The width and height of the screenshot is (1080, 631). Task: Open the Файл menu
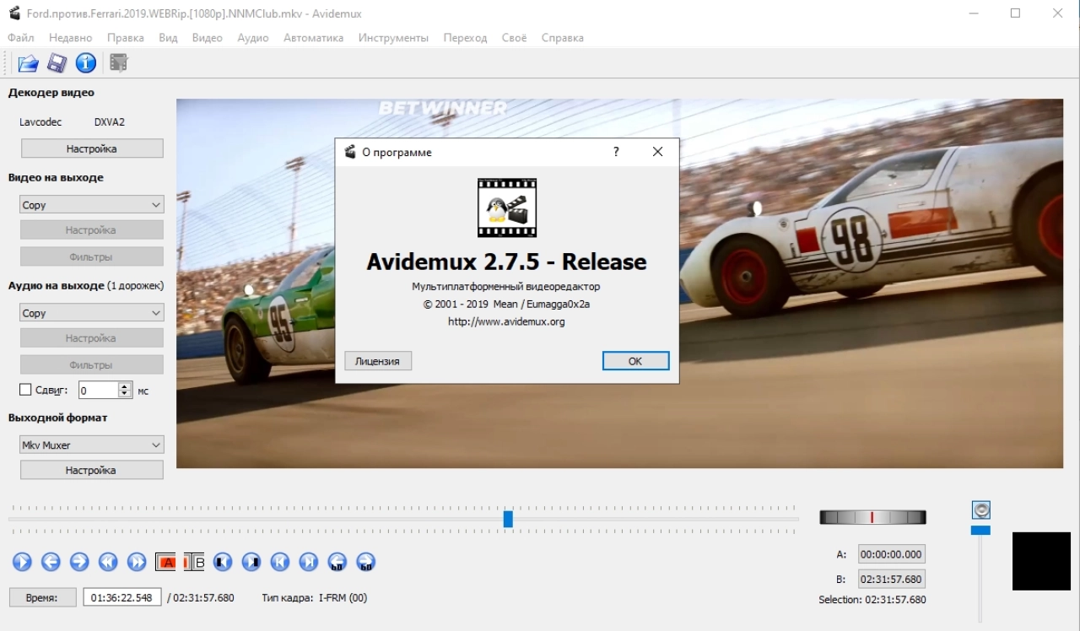(x=21, y=38)
